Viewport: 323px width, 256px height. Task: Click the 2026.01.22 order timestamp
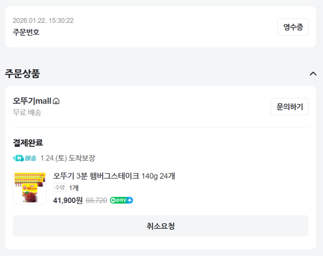[x=43, y=21]
